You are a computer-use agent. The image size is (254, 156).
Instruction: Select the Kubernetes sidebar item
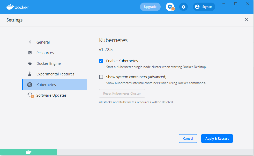pyautogui.click(x=54, y=84)
